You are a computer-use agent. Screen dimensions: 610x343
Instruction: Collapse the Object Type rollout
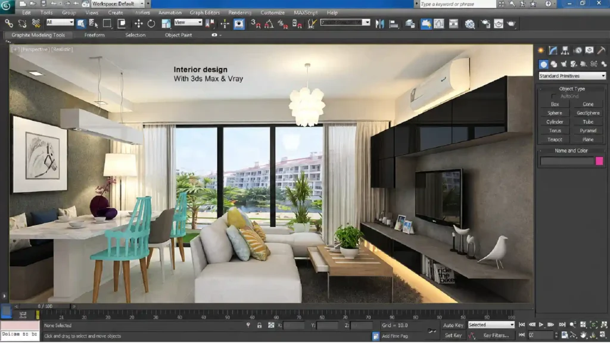click(x=572, y=89)
